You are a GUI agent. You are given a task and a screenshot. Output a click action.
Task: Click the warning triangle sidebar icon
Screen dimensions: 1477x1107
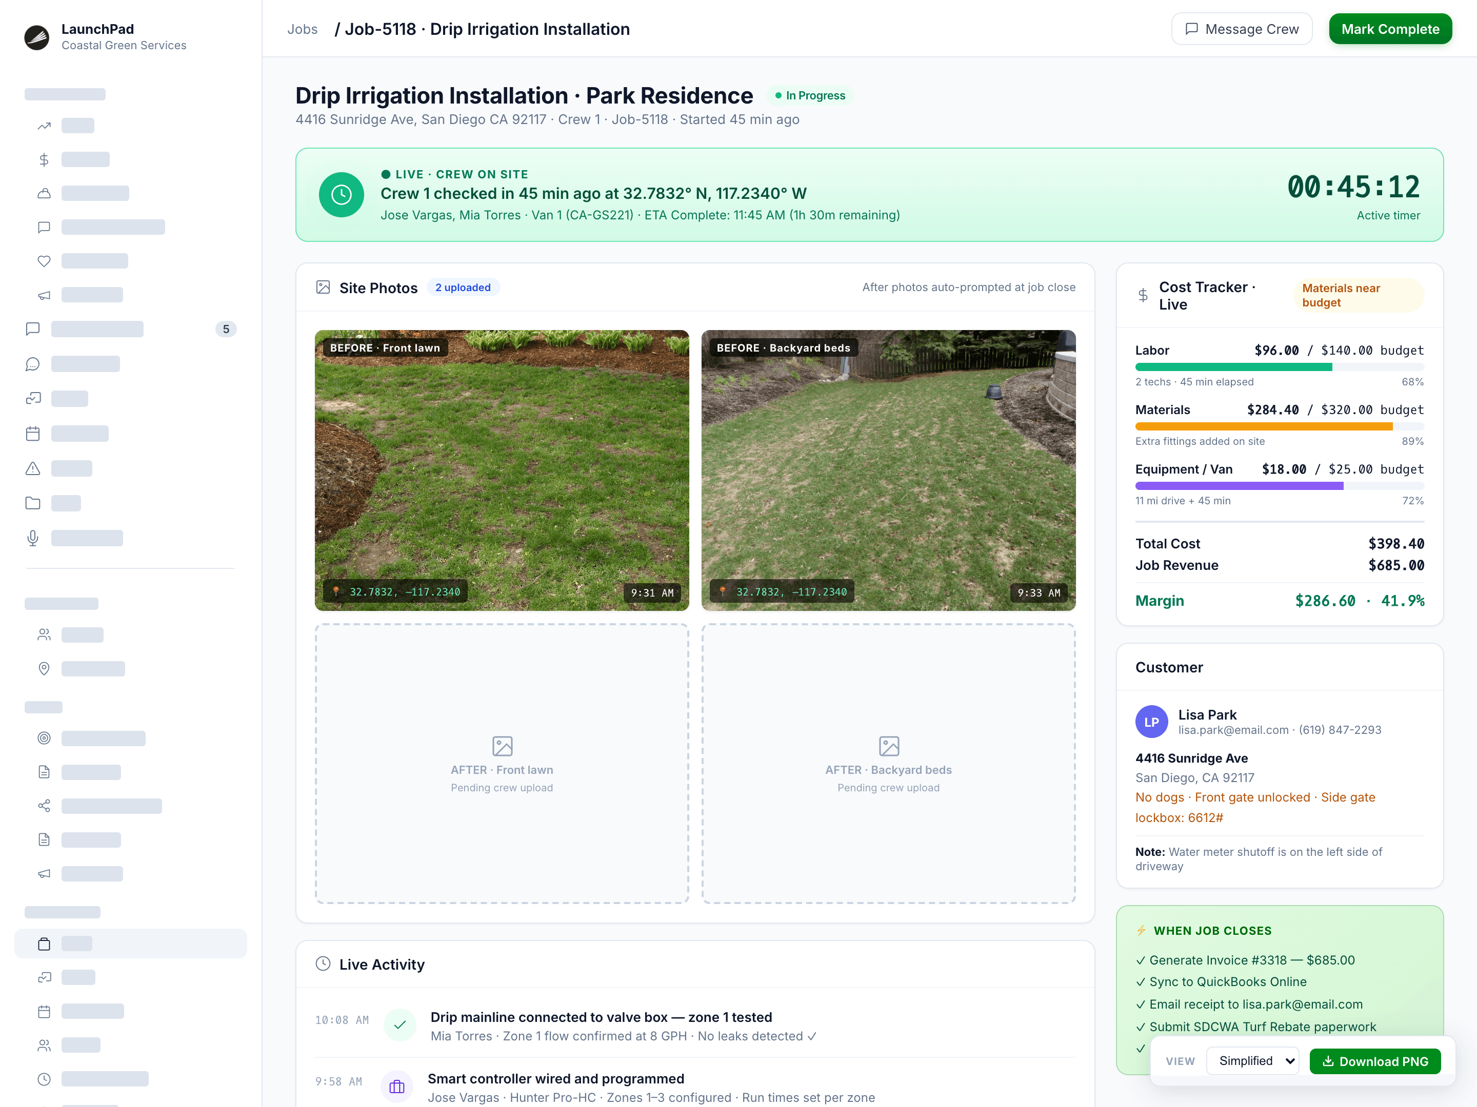(x=33, y=468)
